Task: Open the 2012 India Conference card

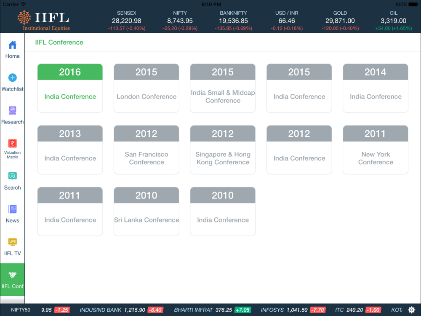Action: [x=299, y=150]
